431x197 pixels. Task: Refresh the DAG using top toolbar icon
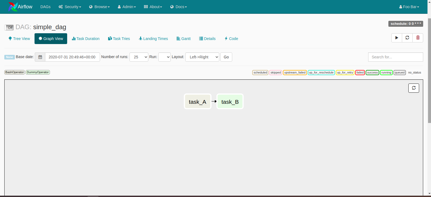pos(407,38)
